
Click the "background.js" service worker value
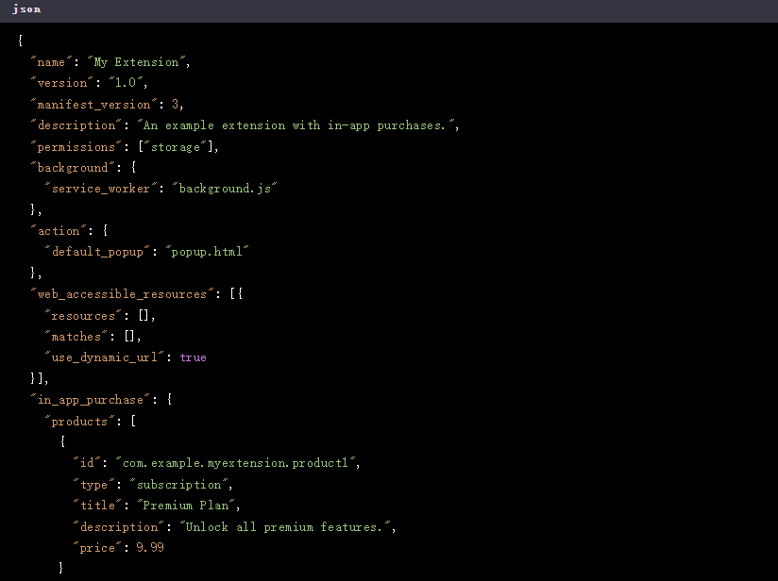point(225,189)
